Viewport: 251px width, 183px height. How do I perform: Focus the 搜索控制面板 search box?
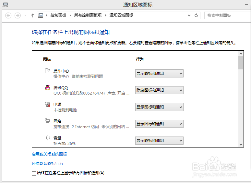pyautogui.click(x=228, y=15)
